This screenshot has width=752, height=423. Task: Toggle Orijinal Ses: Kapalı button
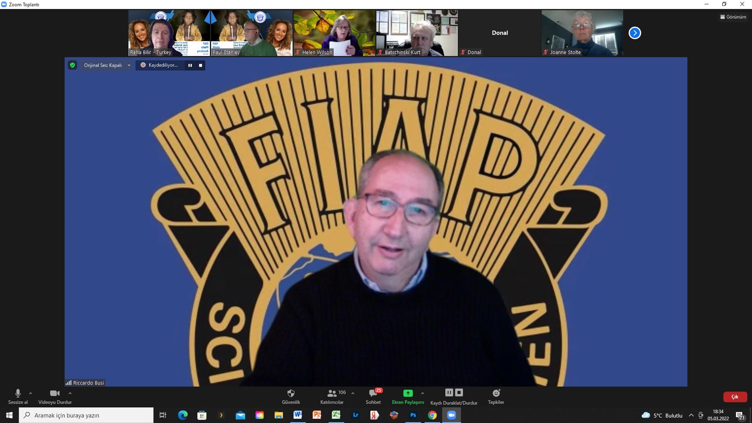[x=103, y=65]
